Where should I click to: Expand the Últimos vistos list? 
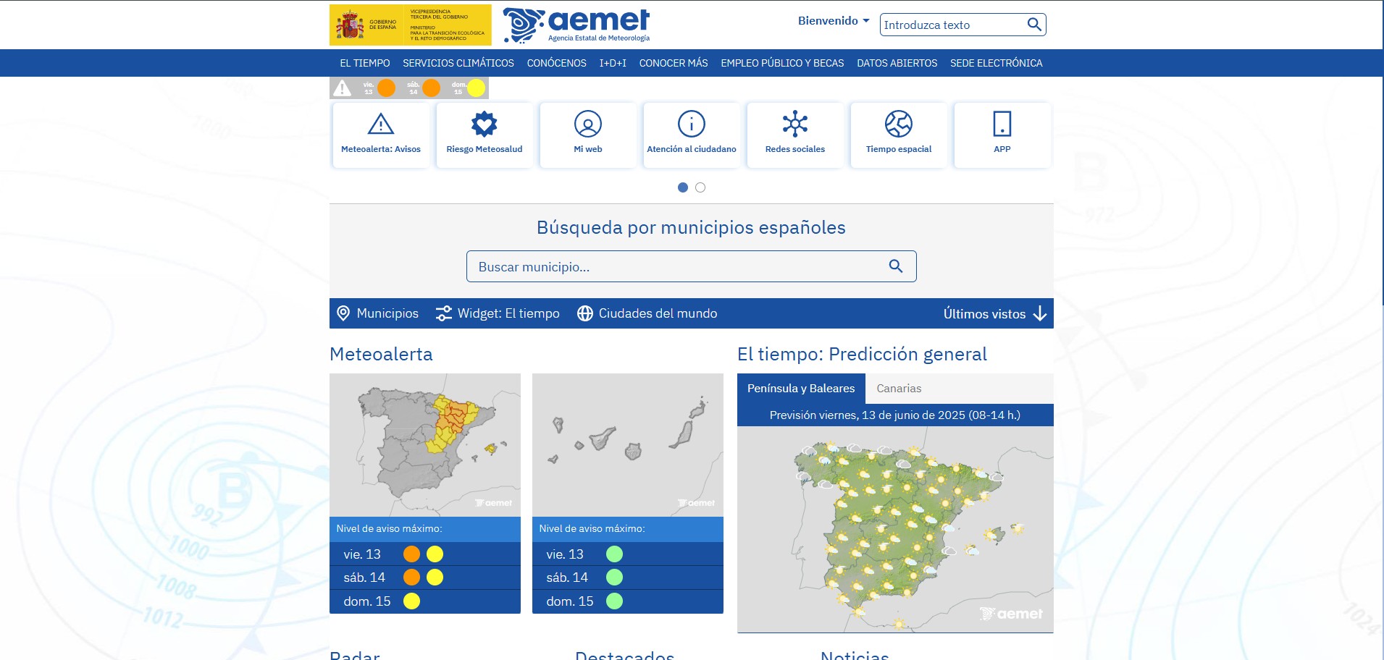(994, 313)
